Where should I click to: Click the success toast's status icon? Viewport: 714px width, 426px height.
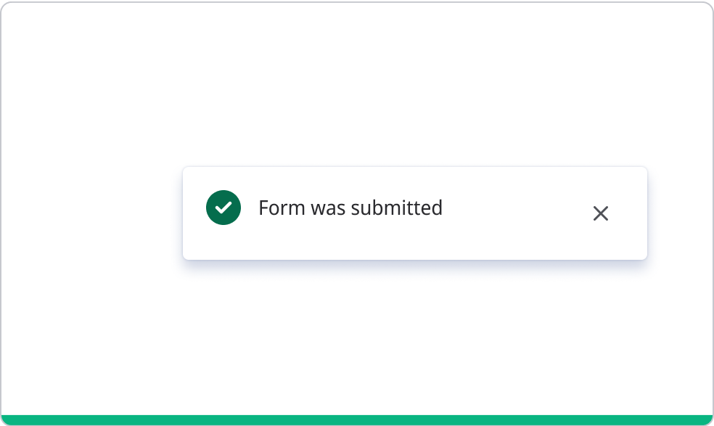click(x=223, y=208)
